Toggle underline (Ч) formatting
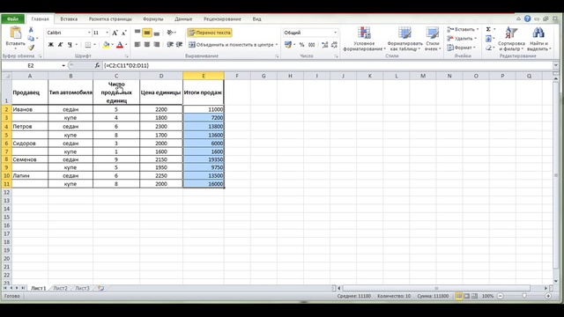Image resolution: width=564 pixels, height=317 pixels. coord(70,45)
